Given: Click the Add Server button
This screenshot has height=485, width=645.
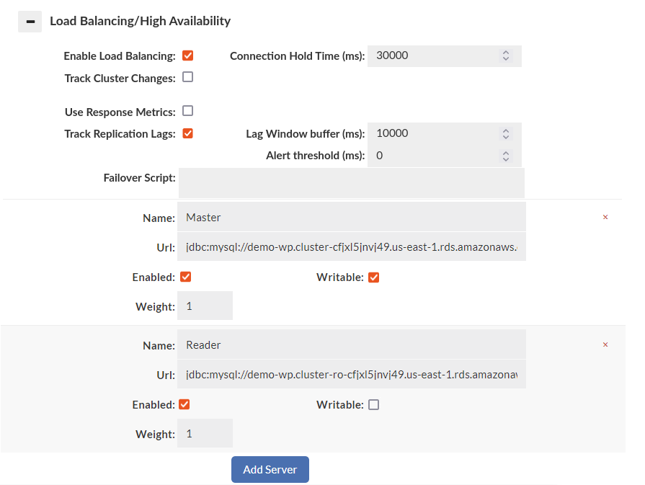Looking at the screenshot, I should 270,469.
